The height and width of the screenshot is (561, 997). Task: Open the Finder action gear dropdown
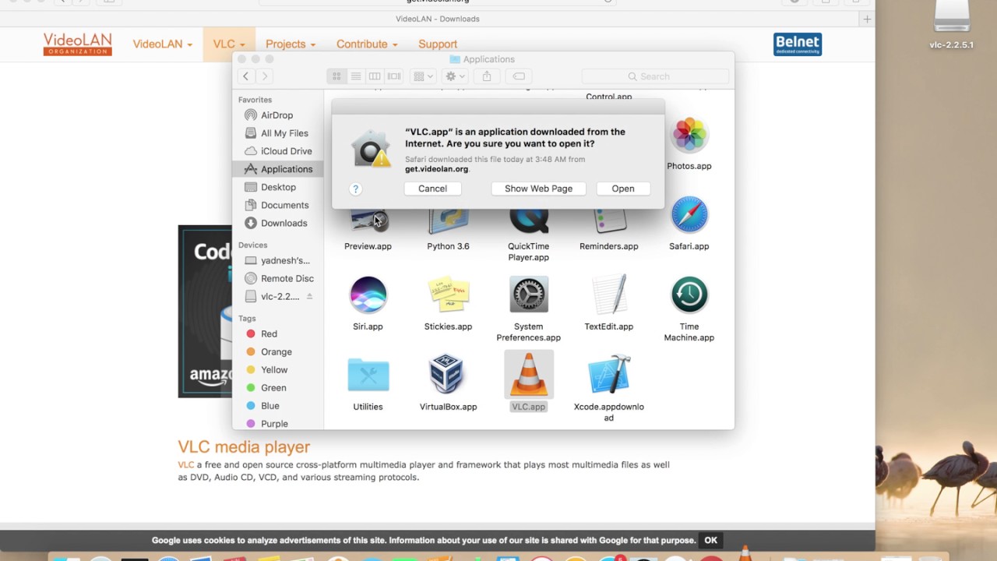454,76
